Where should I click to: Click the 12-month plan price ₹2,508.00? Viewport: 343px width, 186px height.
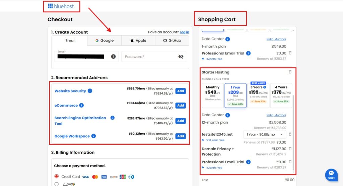278,122
